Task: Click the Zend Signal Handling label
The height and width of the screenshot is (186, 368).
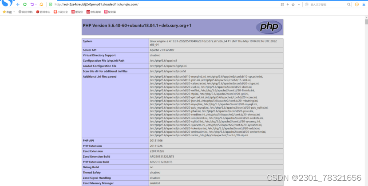Action: tap(97, 178)
